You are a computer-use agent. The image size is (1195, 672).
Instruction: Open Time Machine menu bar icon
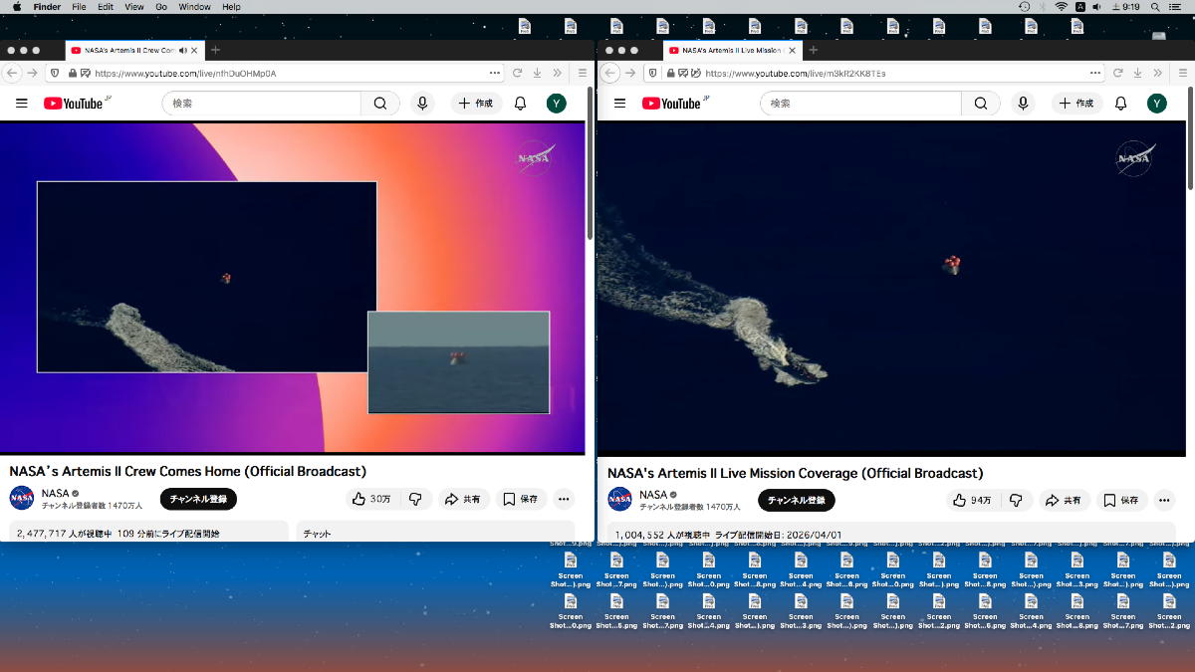[1025, 7]
